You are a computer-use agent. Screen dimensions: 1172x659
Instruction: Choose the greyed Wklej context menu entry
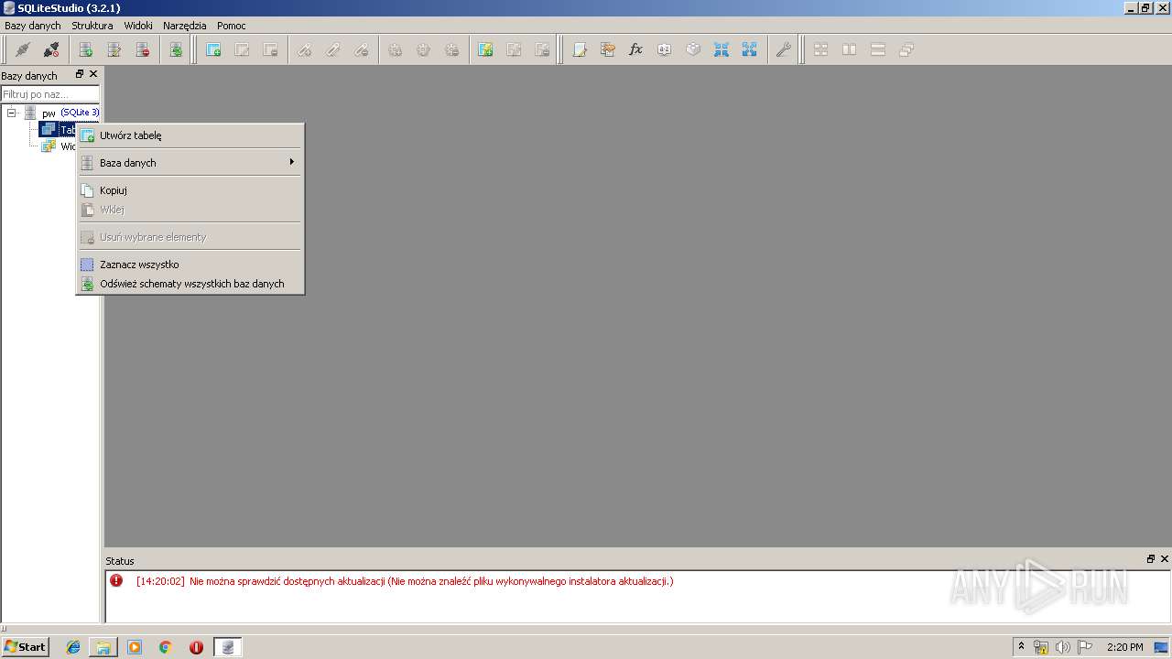click(x=190, y=210)
